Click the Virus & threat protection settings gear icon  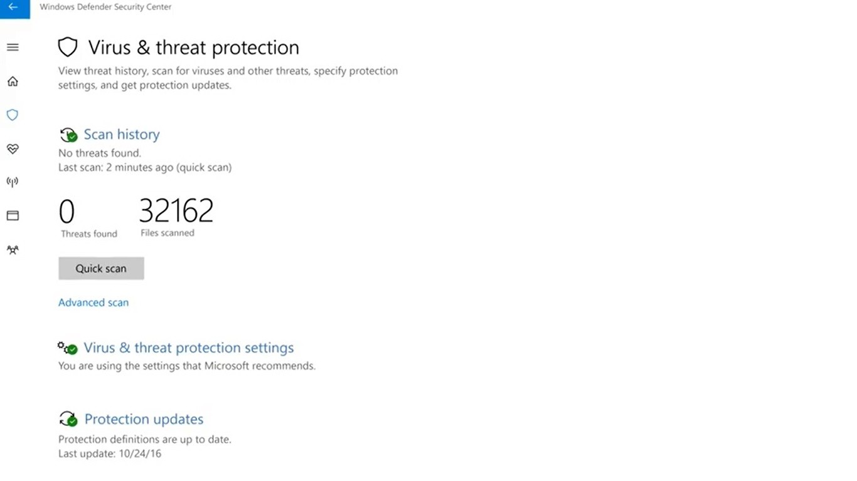[x=67, y=348]
